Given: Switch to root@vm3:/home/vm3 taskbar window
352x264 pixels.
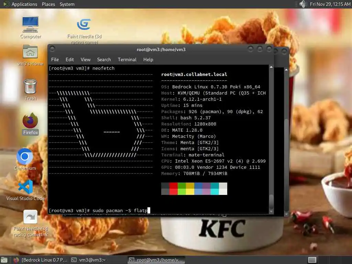Looking at the screenshot, I should (x=156, y=260).
